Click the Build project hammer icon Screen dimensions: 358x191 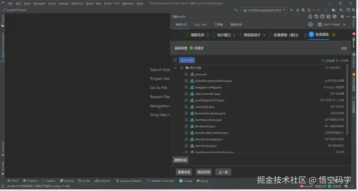pyautogui.click(x=236, y=10)
